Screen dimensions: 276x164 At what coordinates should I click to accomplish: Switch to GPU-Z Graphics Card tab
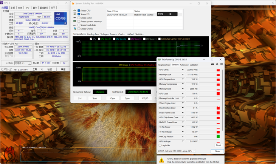(x=164, y=65)
